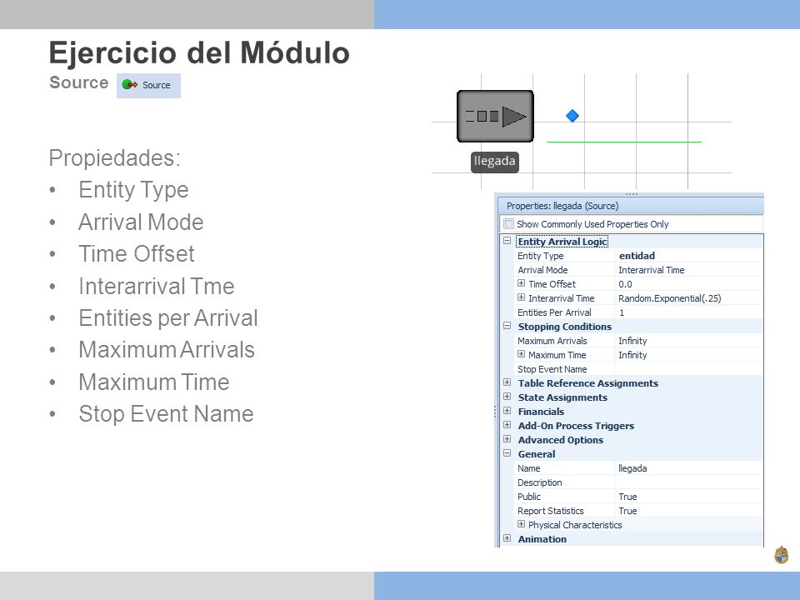Viewport: 800px width, 600px height.
Task: Collapse the Stopping Conditions section
Action: click(x=507, y=326)
